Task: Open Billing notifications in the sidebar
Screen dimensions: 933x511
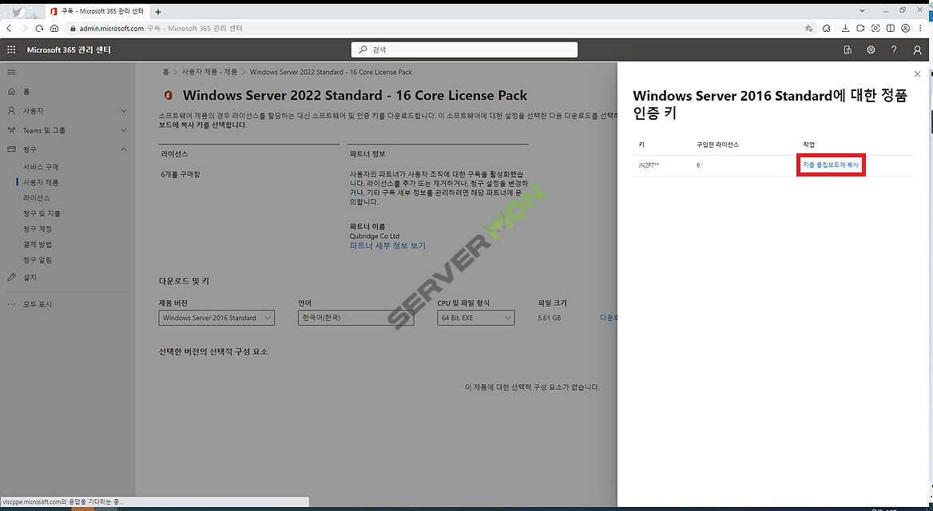Action: coord(38,260)
